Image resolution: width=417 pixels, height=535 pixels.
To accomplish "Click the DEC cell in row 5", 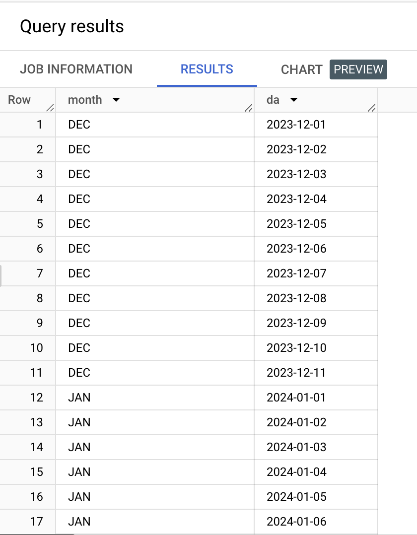I will pyautogui.click(x=79, y=224).
